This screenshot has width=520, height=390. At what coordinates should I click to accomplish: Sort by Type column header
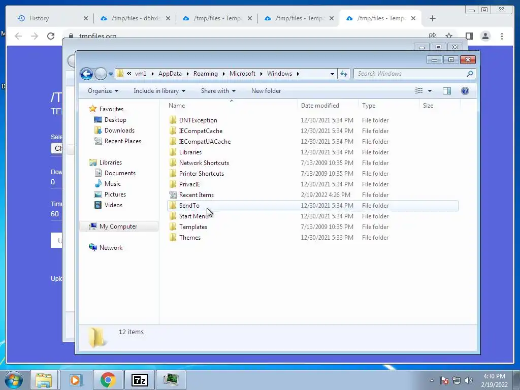pos(369,106)
